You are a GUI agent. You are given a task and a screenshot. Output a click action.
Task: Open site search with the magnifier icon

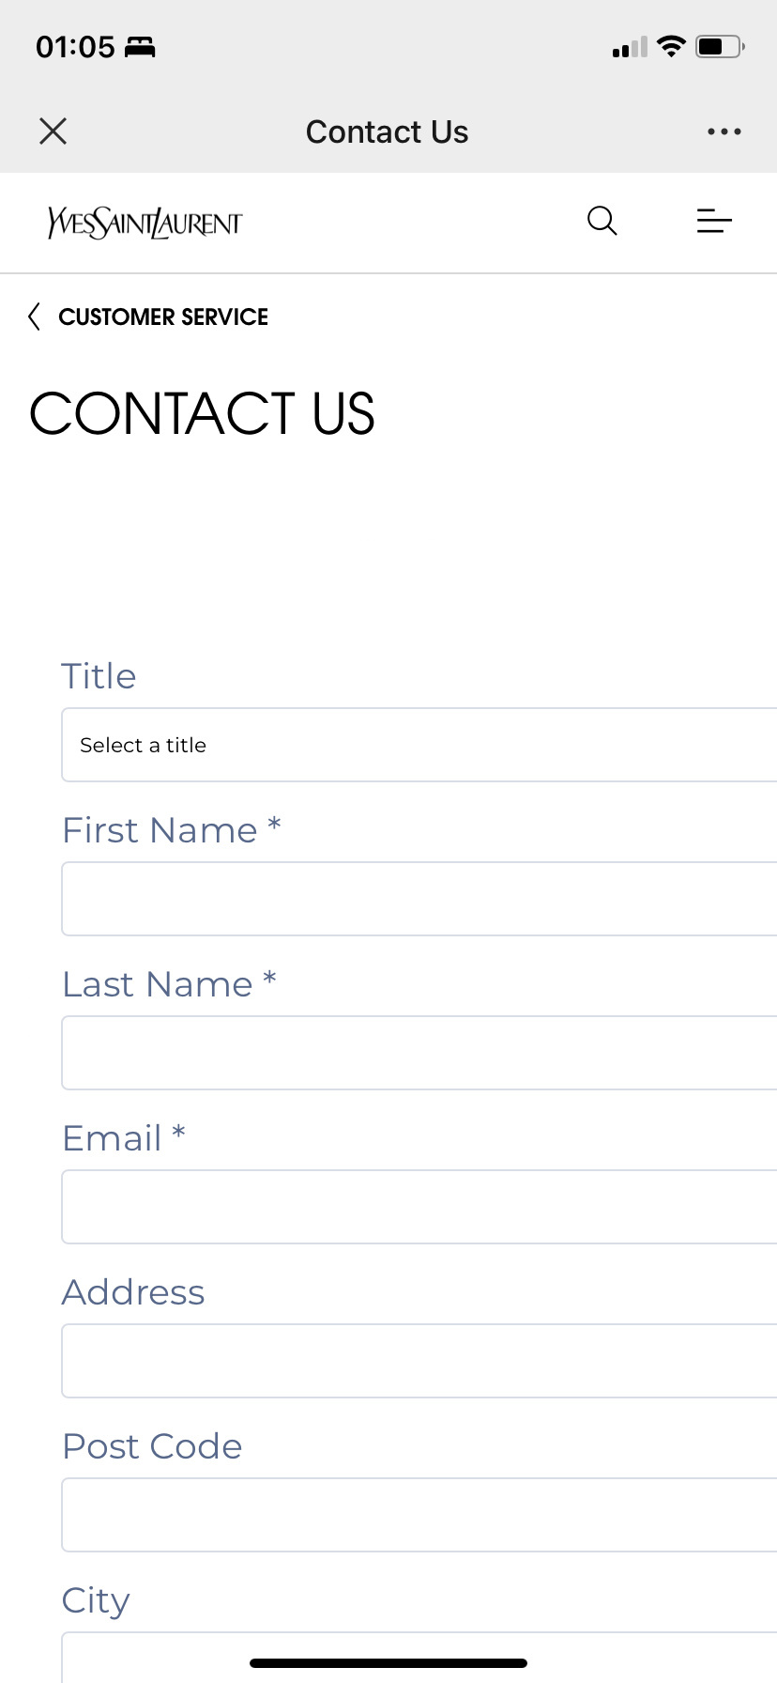tap(602, 222)
